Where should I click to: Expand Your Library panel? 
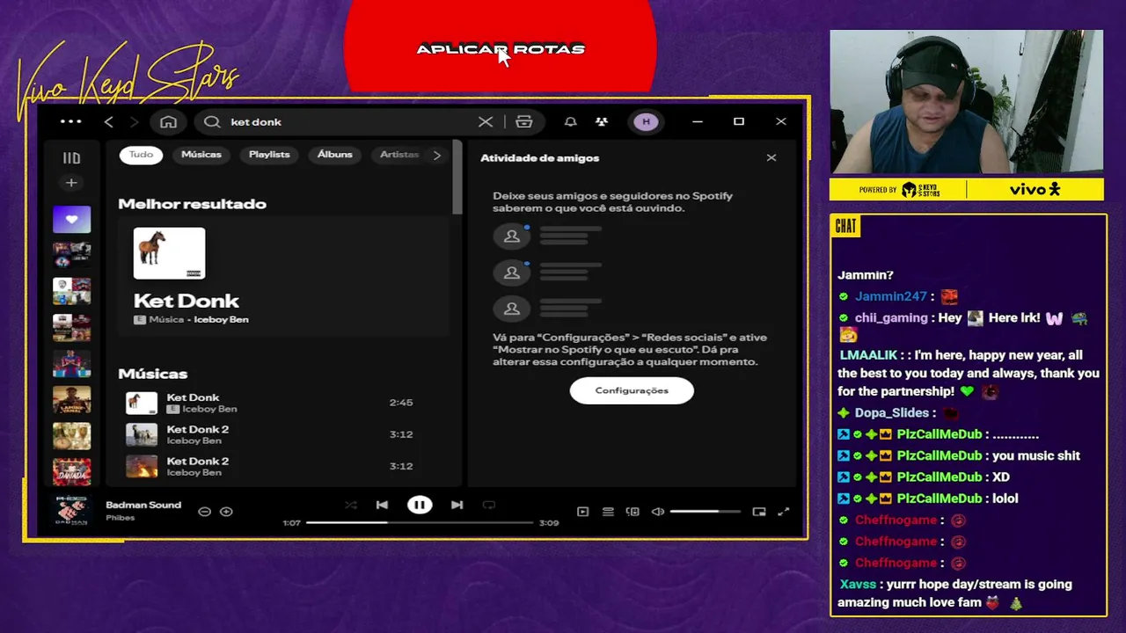pos(71,158)
